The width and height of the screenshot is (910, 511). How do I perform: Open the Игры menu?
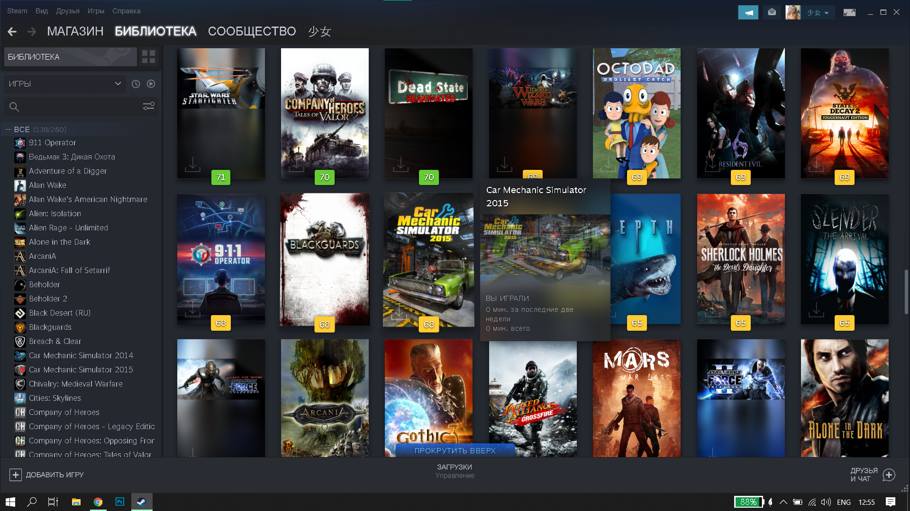click(96, 11)
